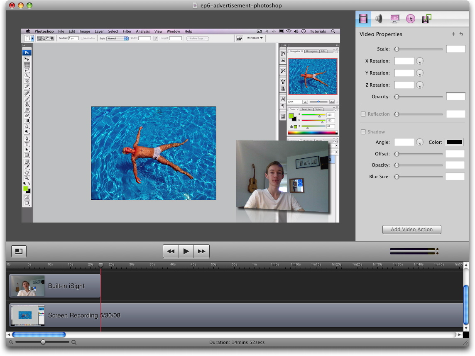
Task: Open the Media Library film-and-music icon
Action: click(426, 19)
